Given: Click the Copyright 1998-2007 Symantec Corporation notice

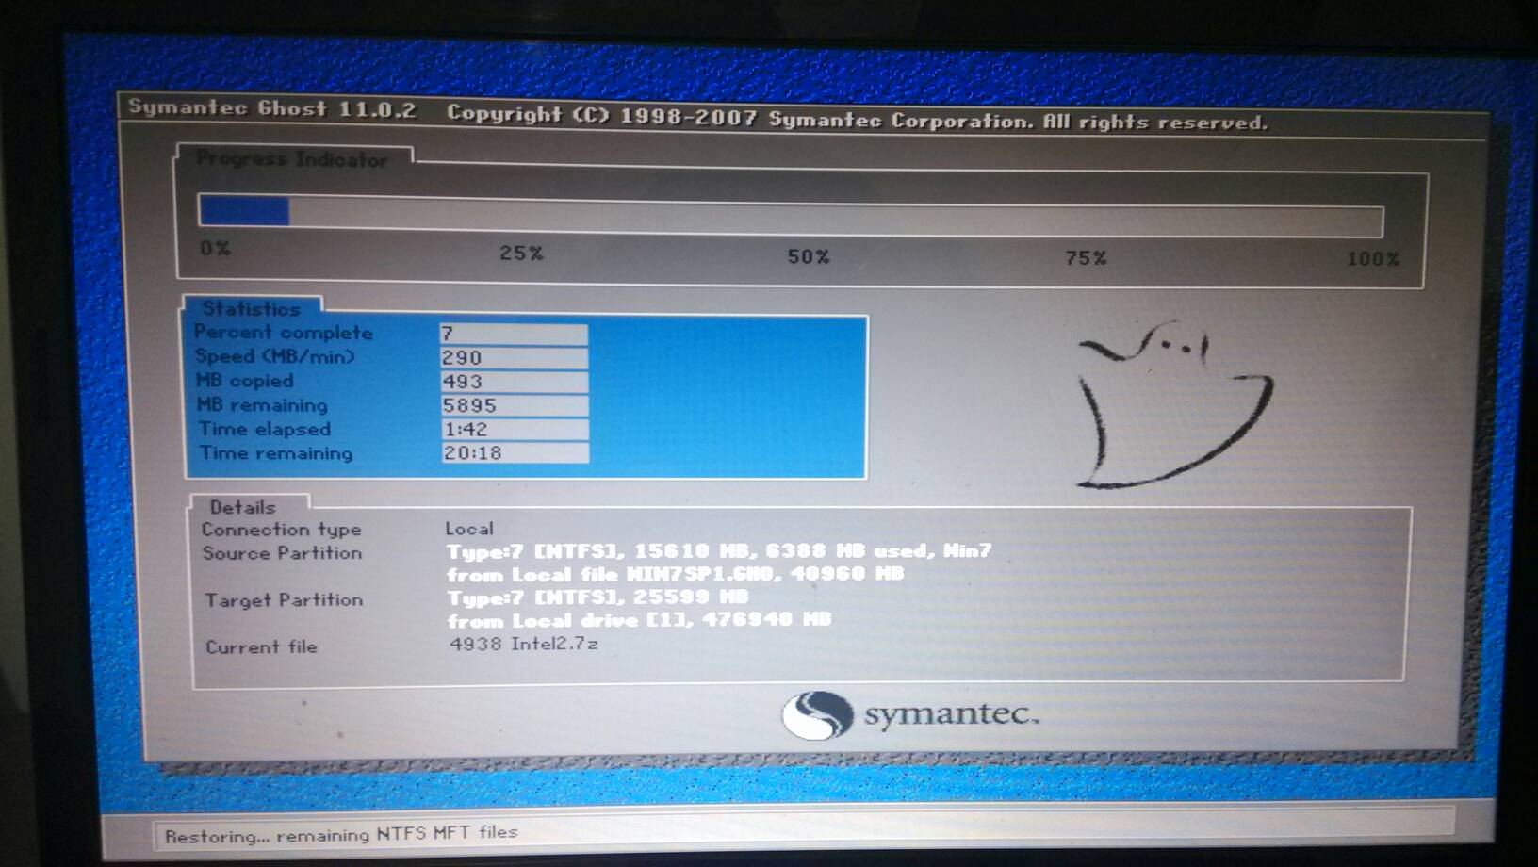Looking at the screenshot, I should (857, 118).
